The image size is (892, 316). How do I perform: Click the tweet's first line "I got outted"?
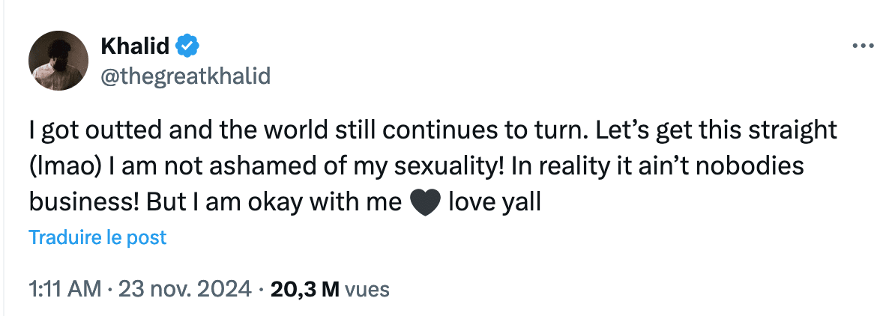tap(88, 130)
